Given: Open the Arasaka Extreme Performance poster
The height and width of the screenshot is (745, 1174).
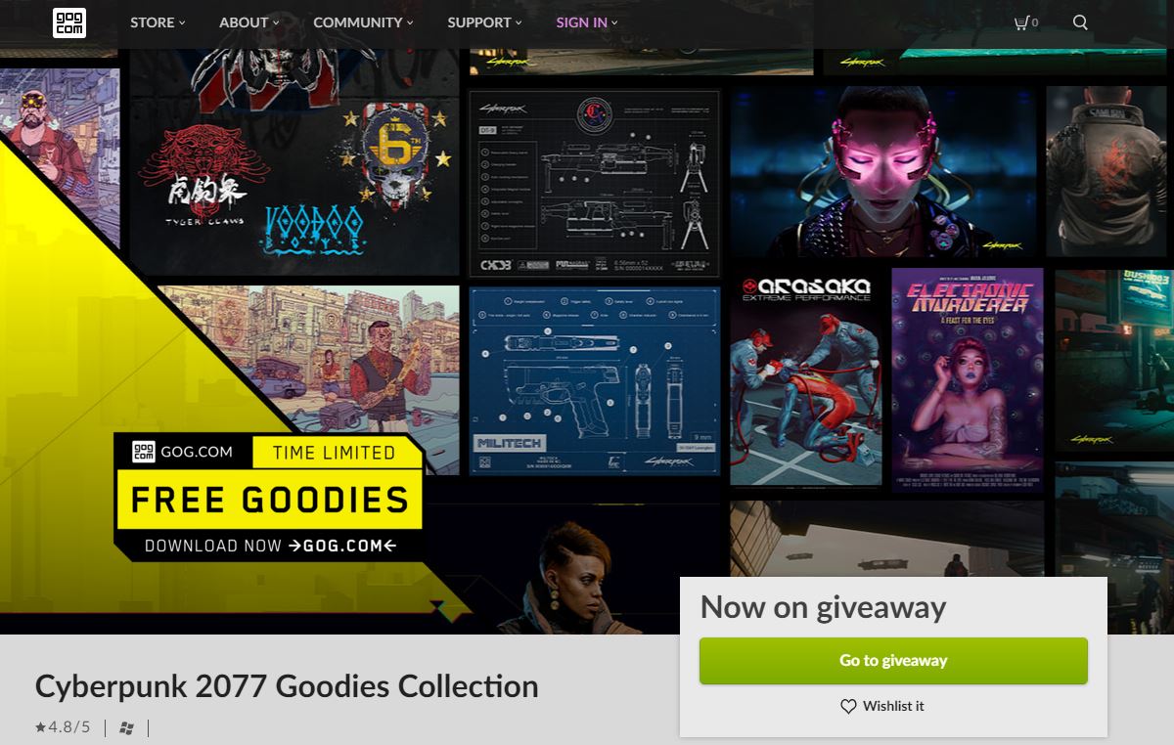Looking at the screenshot, I should pos(806,377).
